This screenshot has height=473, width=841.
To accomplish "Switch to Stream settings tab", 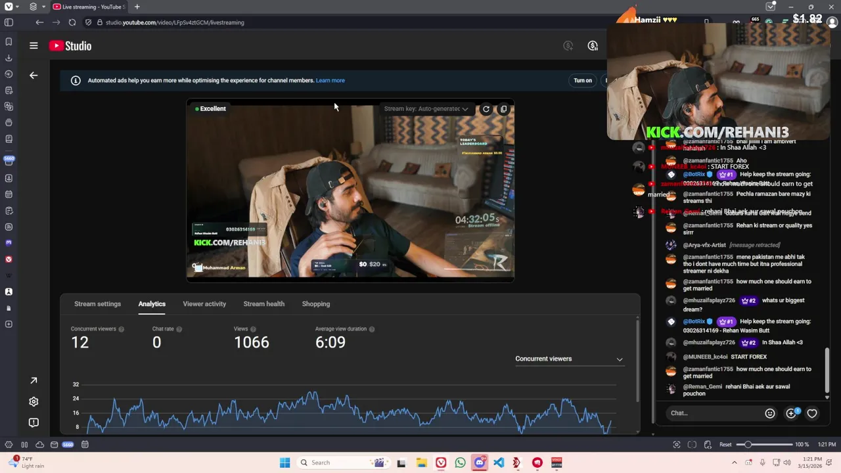I will pyautogui.click(x=97, y=304).
